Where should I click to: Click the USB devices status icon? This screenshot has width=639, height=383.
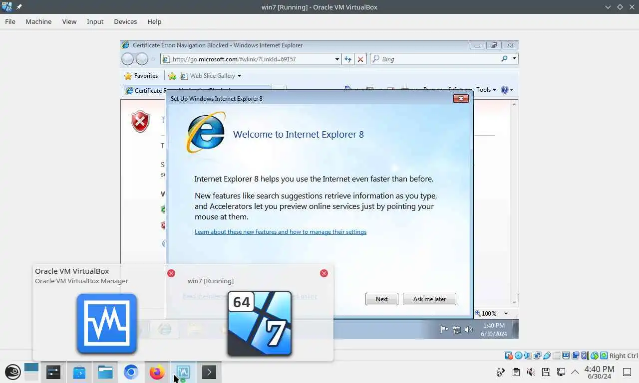click(547, 356)
